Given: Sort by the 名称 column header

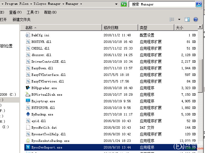Looking at the screenshot, I should tap(61, 28).
